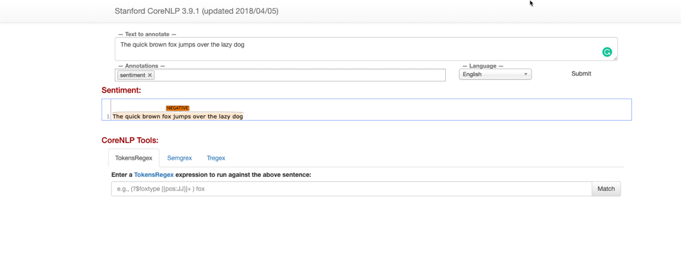Click the Submit button

pos(581,74)
